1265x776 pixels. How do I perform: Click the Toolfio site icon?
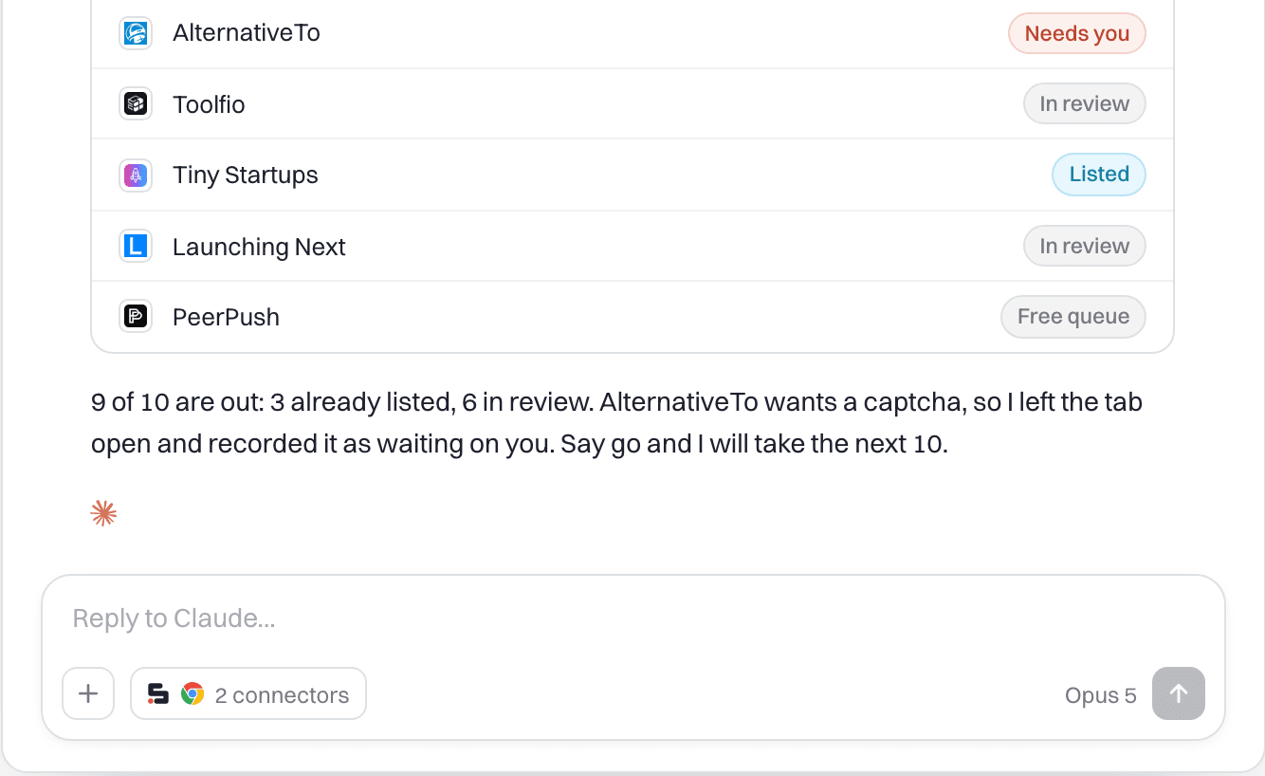point(136,103)
